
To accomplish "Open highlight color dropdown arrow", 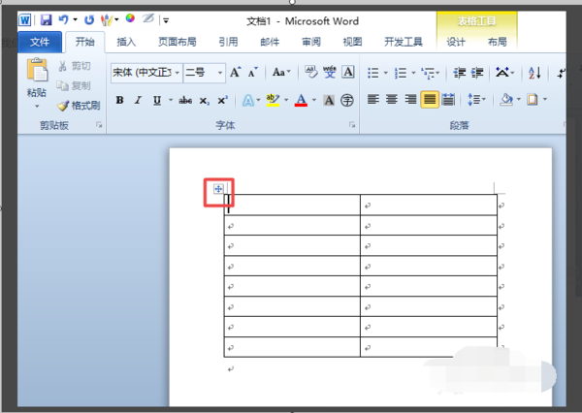I will [286, 100].
